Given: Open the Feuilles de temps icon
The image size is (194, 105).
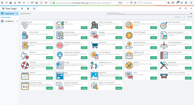Looking at the screenshot, I should (60, 35).
